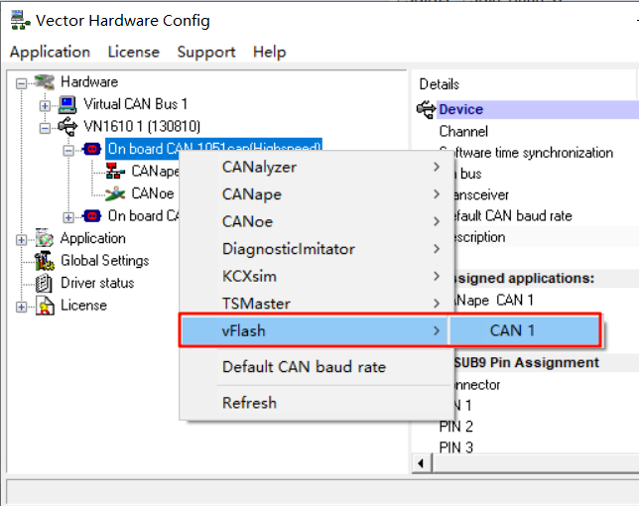Click the Details horizontal scrollbar track
This screenshot has height=506, width=639.
point(536,463)
